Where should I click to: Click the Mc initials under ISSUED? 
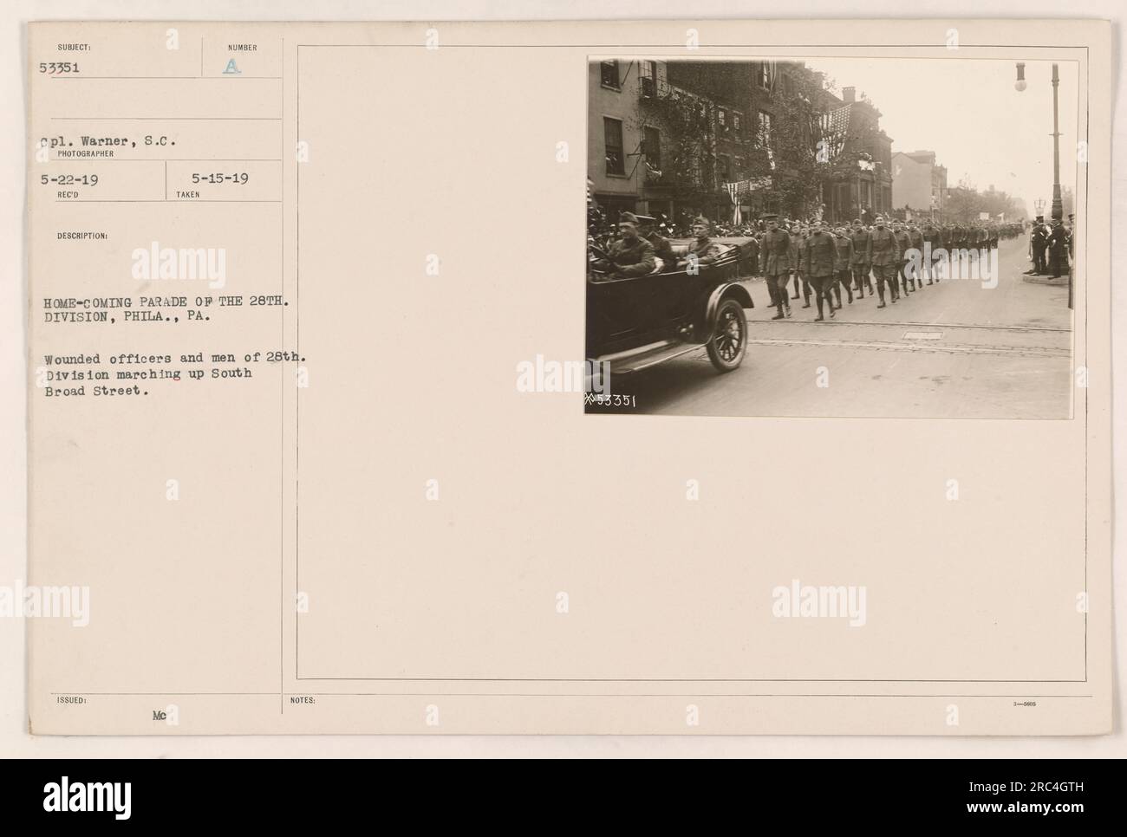pos(159,717)
